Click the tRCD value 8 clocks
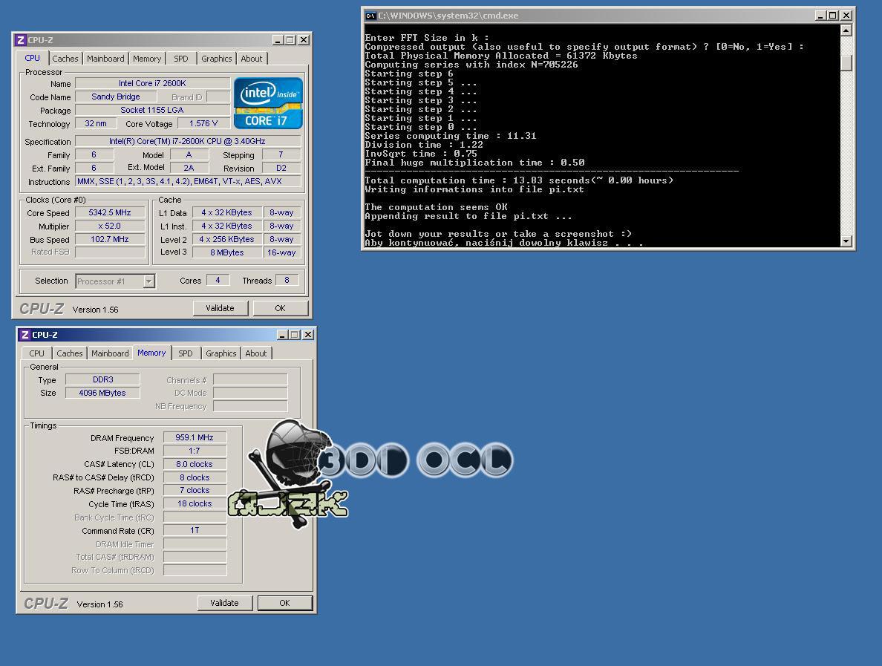Screen dimensions: 882x666 (195, 477)
